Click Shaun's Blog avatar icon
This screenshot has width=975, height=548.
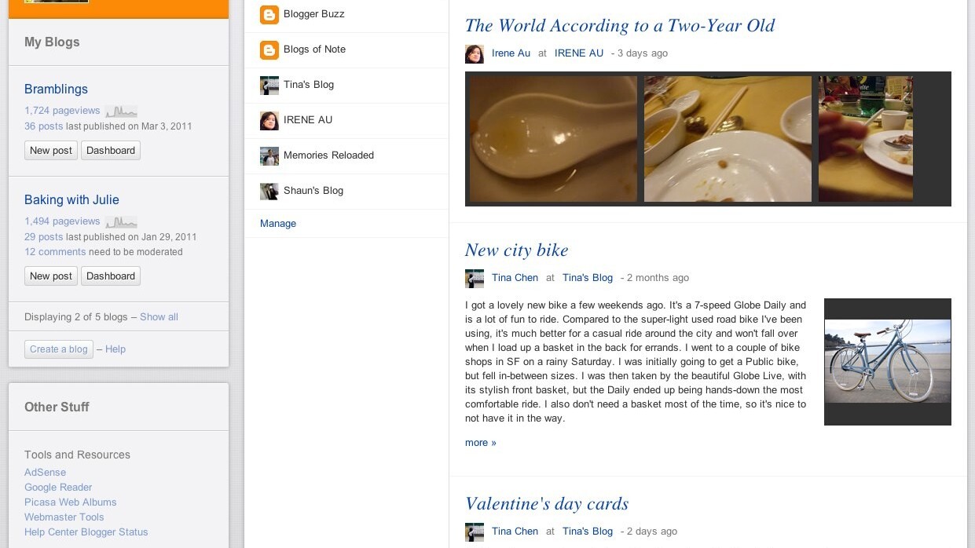(x=269, y=192)
